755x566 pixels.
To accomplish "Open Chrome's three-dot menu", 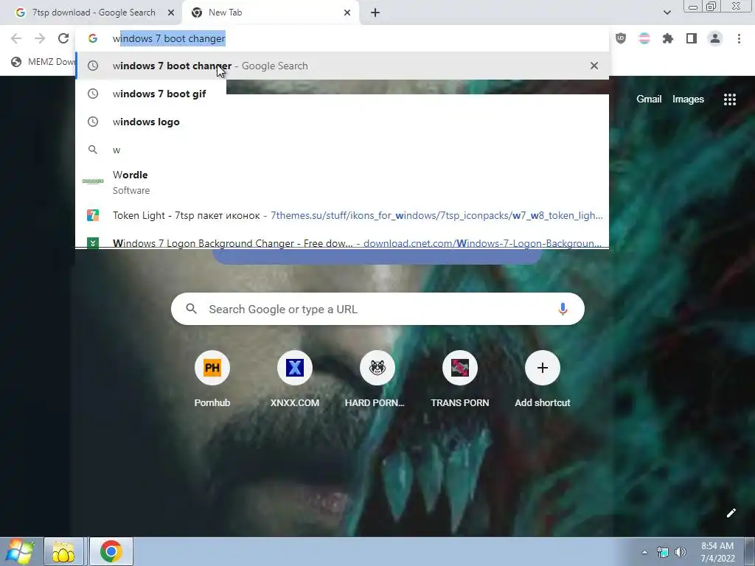I will coord(739,38).
